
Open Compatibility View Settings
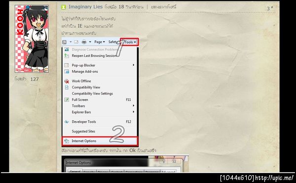[x=99, y=93]
